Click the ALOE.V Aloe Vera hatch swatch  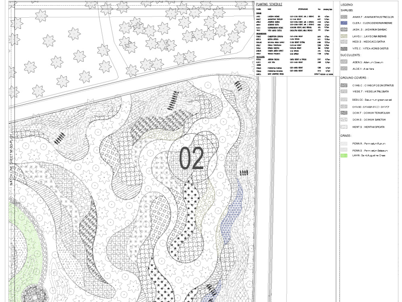click(x=344, y=68)
